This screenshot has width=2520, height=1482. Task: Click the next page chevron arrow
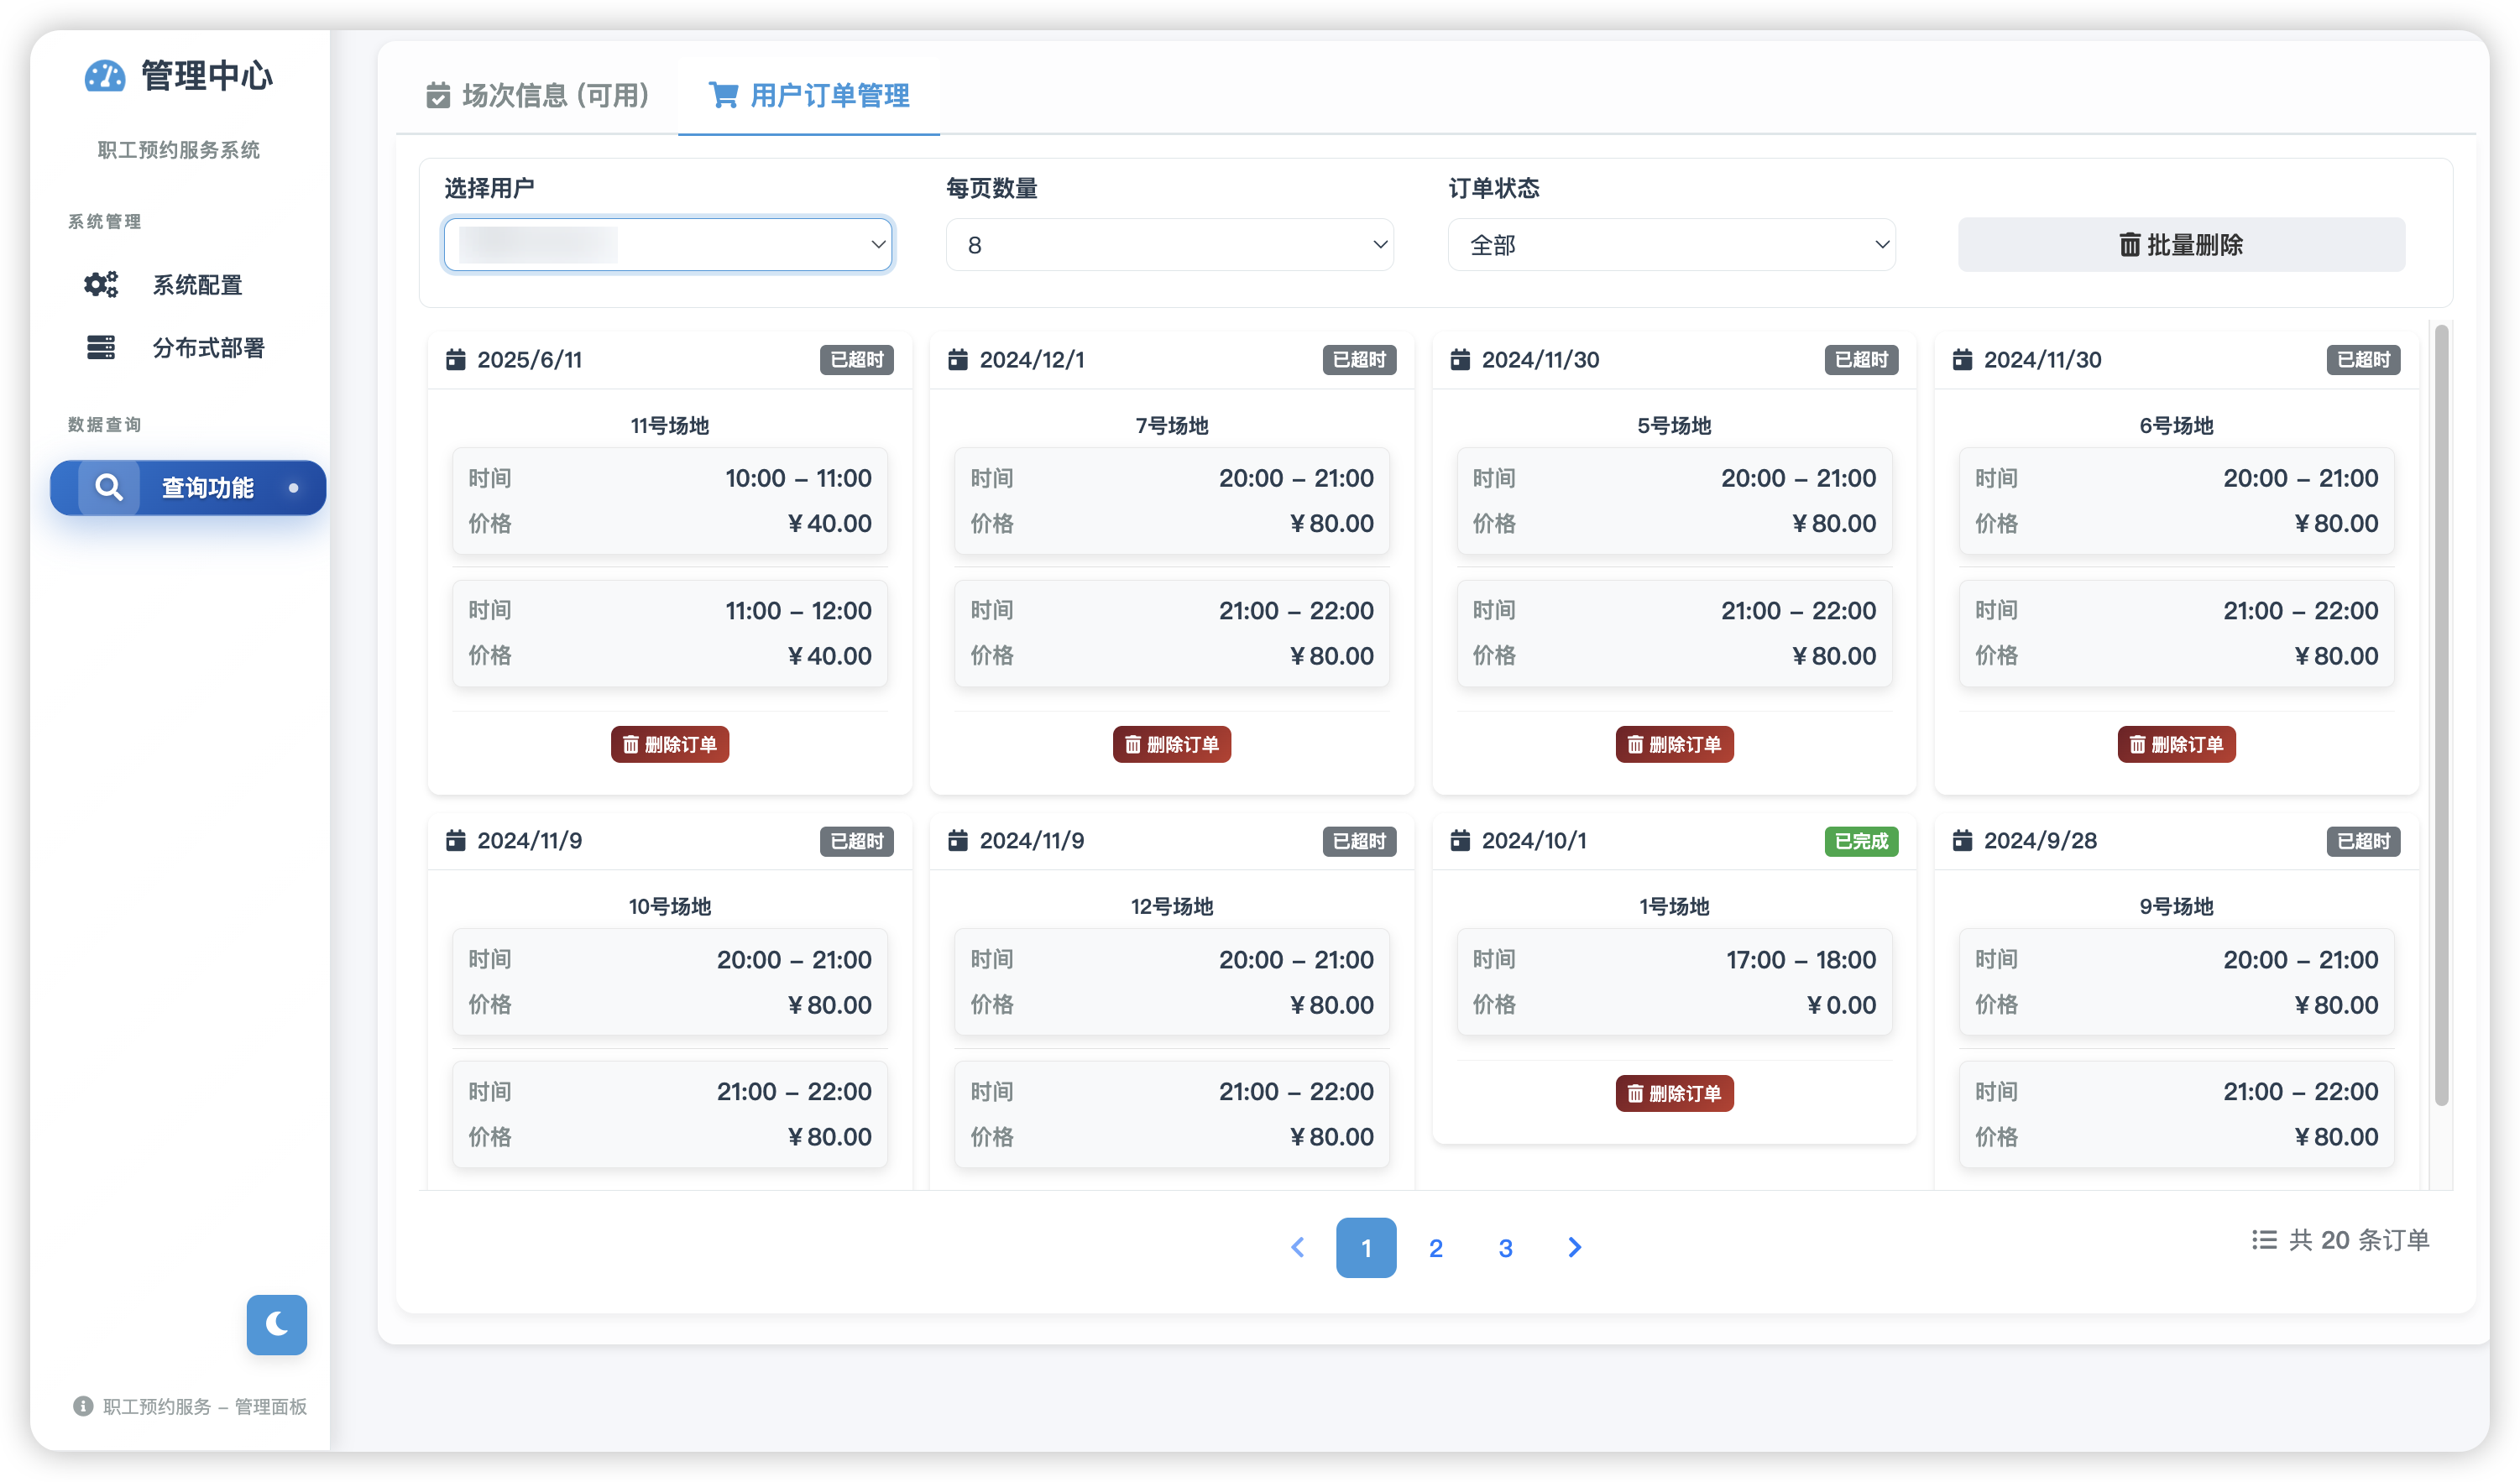coord(1574,1247)
